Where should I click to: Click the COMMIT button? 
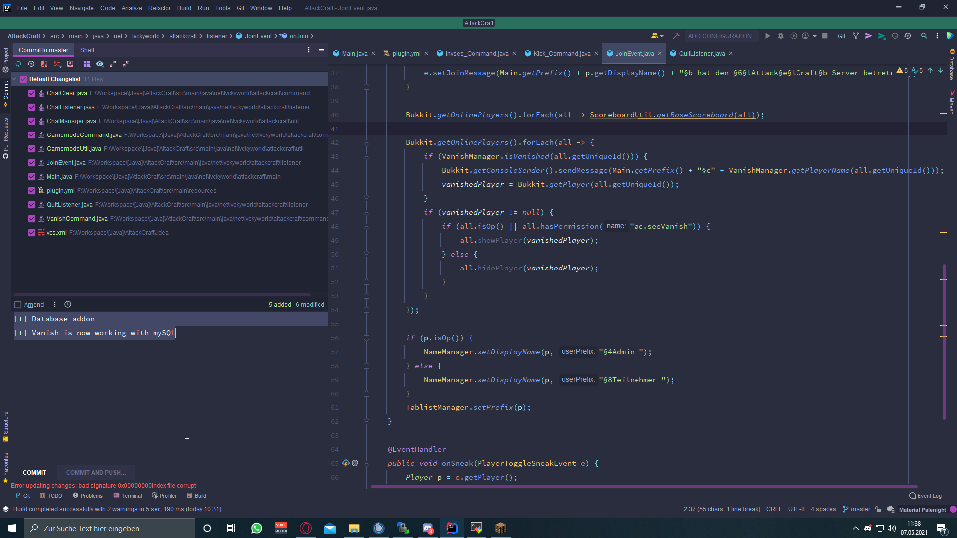[34, 472]
